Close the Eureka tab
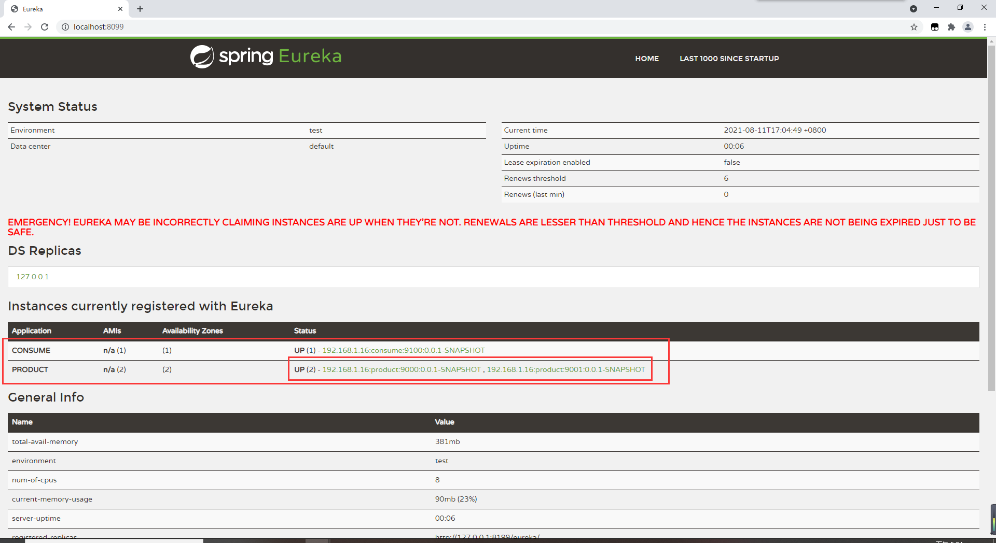 click(x=120, y=9)
